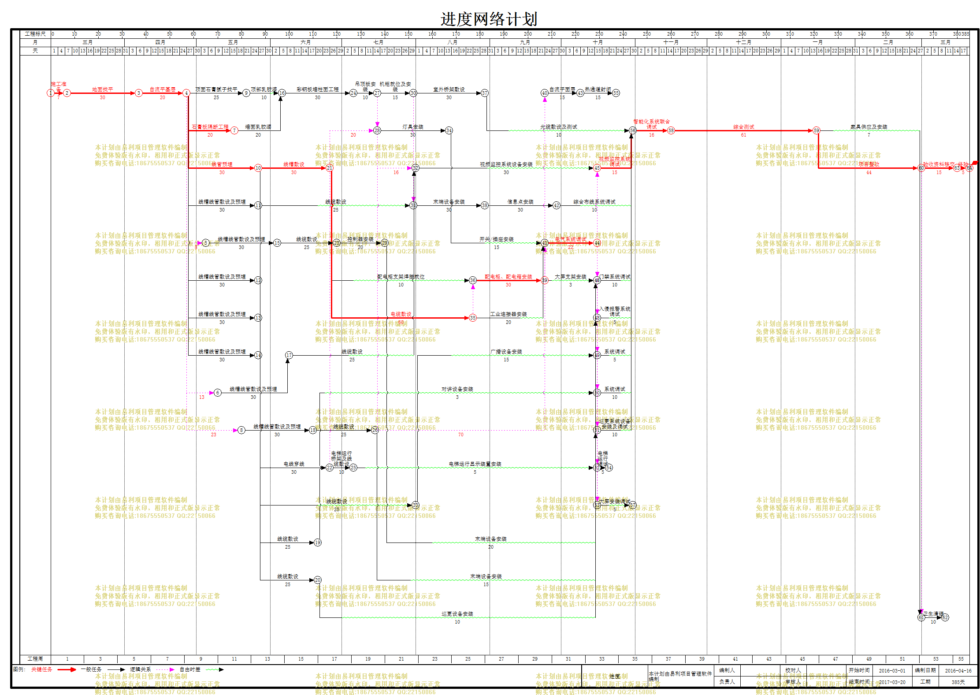
Task: Select the 综合测试 critical task label
Action: [744, 127]
